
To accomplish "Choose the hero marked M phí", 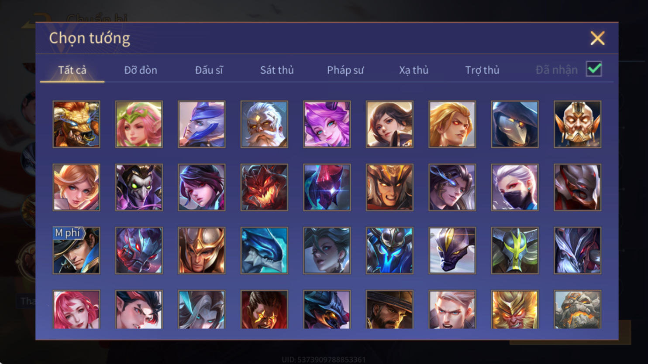I will point(76,250).
